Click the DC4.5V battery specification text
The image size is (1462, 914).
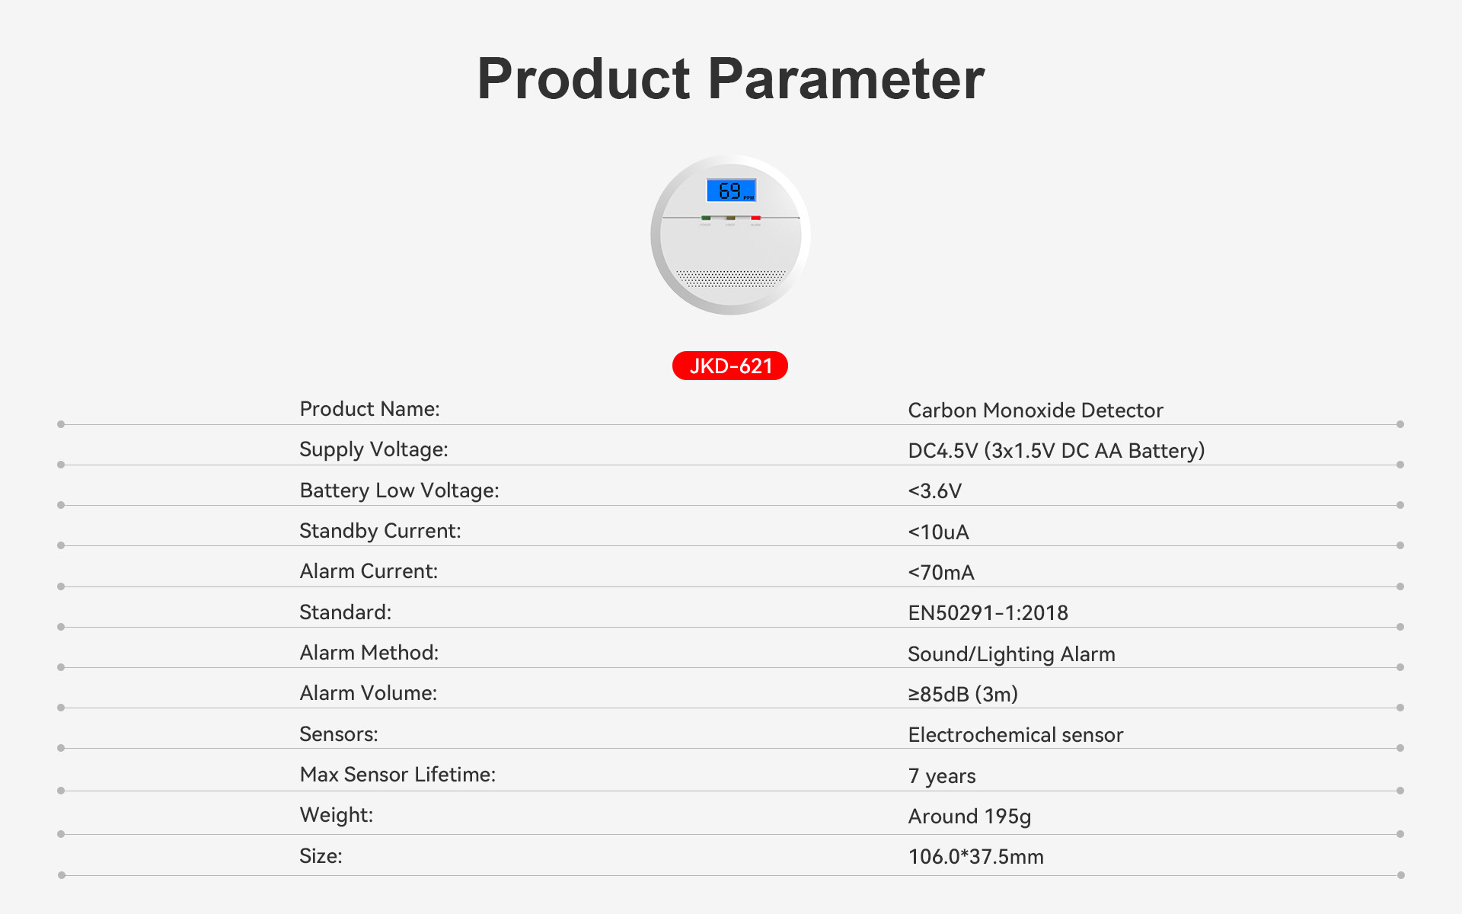pyautogui.click(x=1056, y=451)
